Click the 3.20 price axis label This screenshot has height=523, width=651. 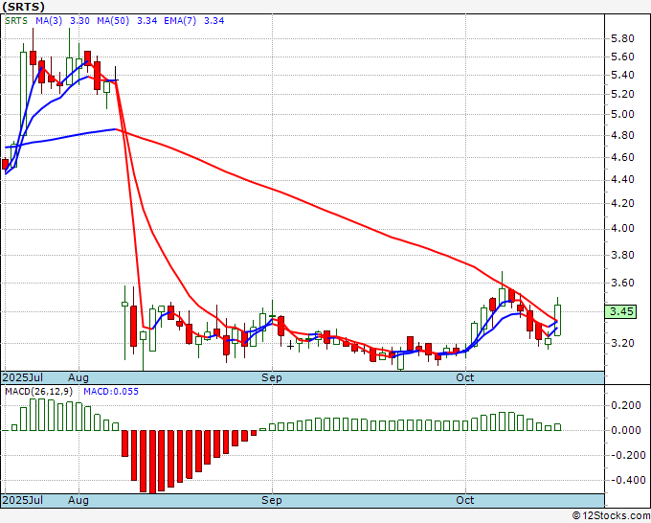pyautogui.click(x=622, y=343)
